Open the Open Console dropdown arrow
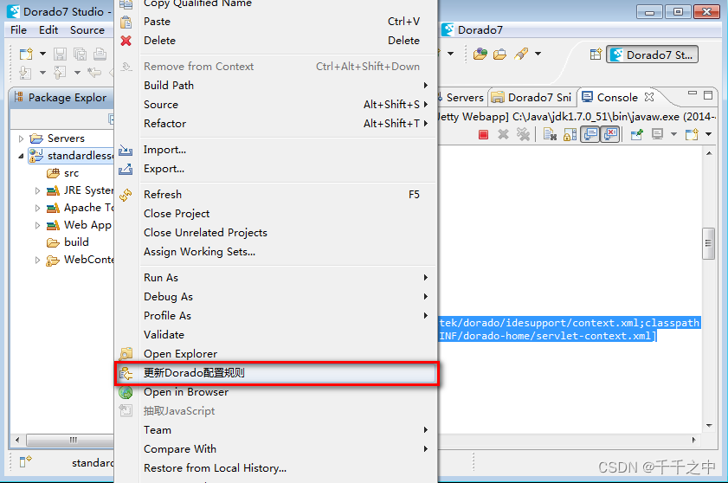 708,135
